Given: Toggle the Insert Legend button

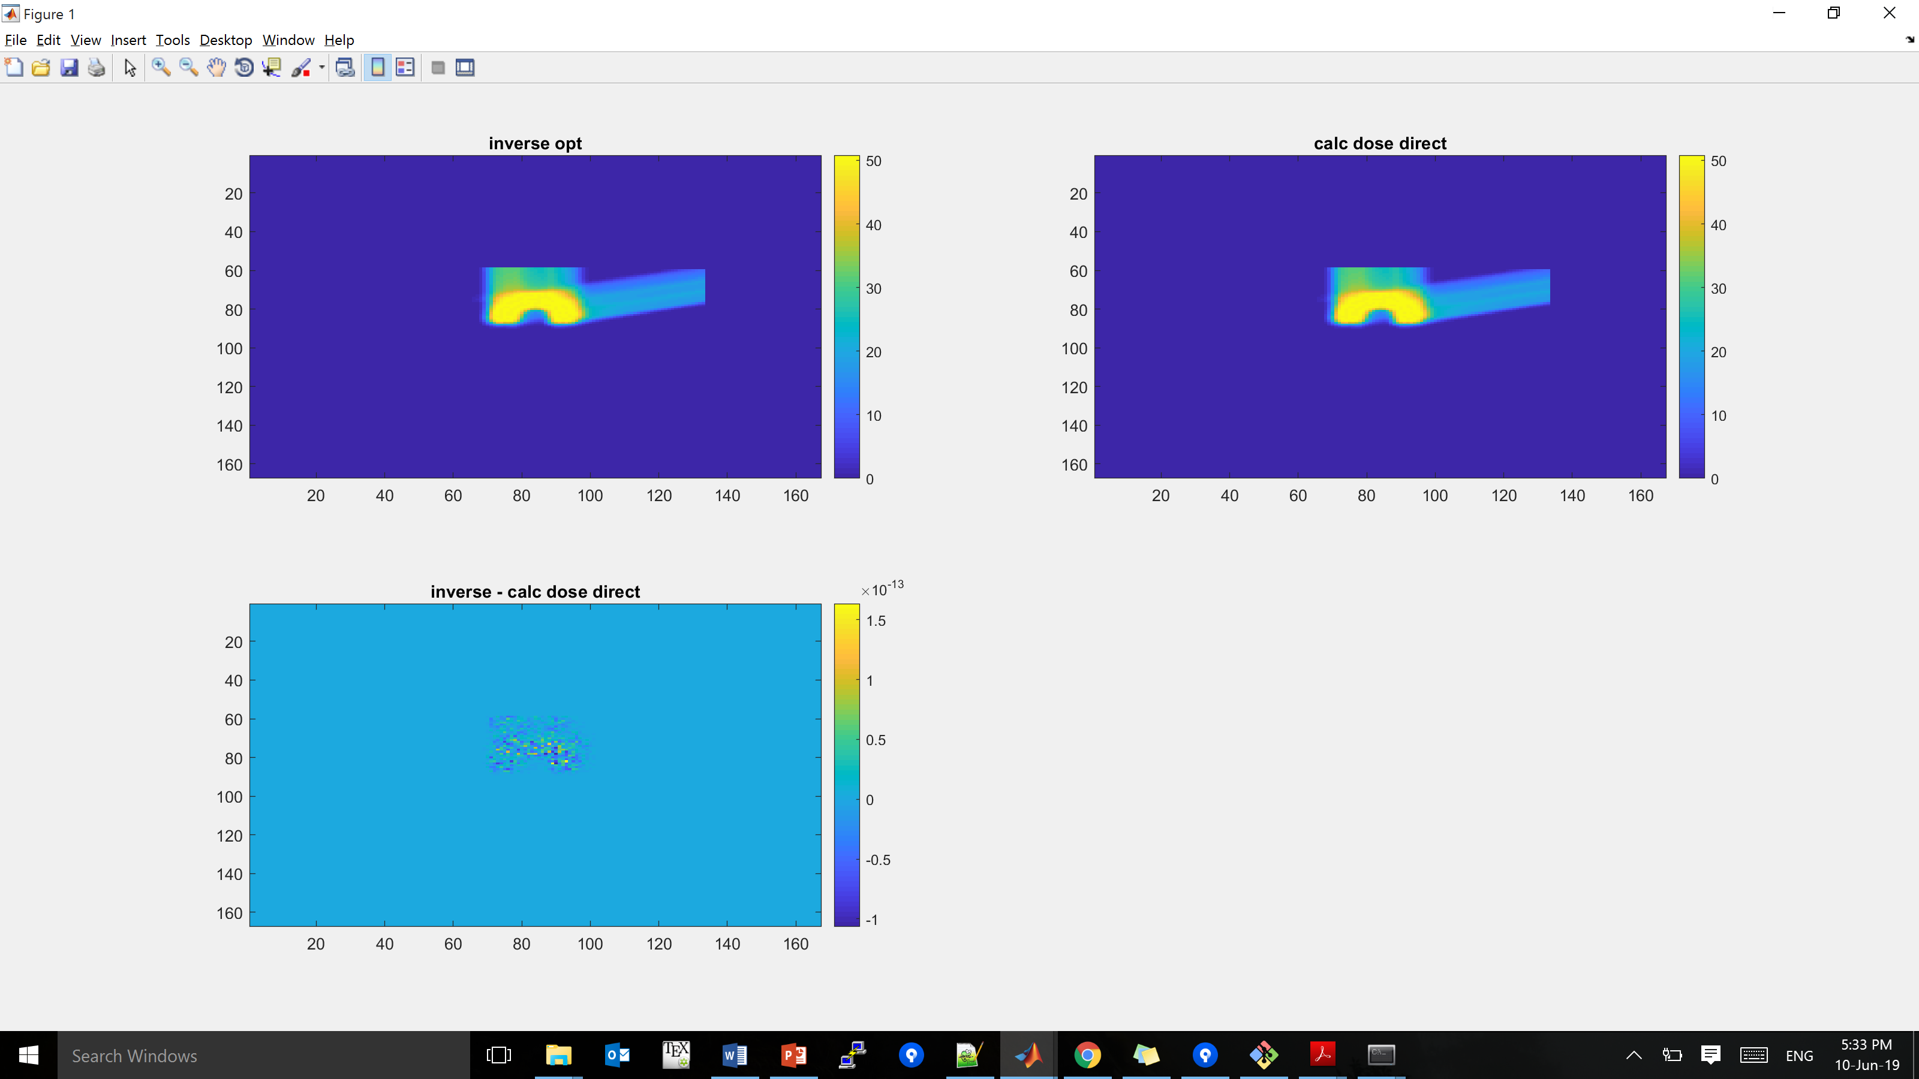Looking at the screenshot, I should pyautogui.click(x=405, y=67).
